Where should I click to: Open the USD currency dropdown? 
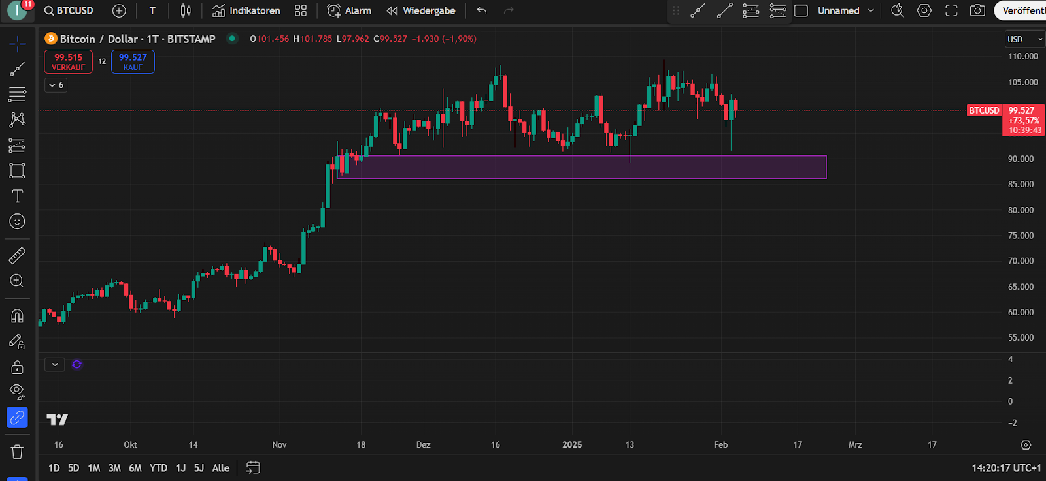tap(1024, 39)
